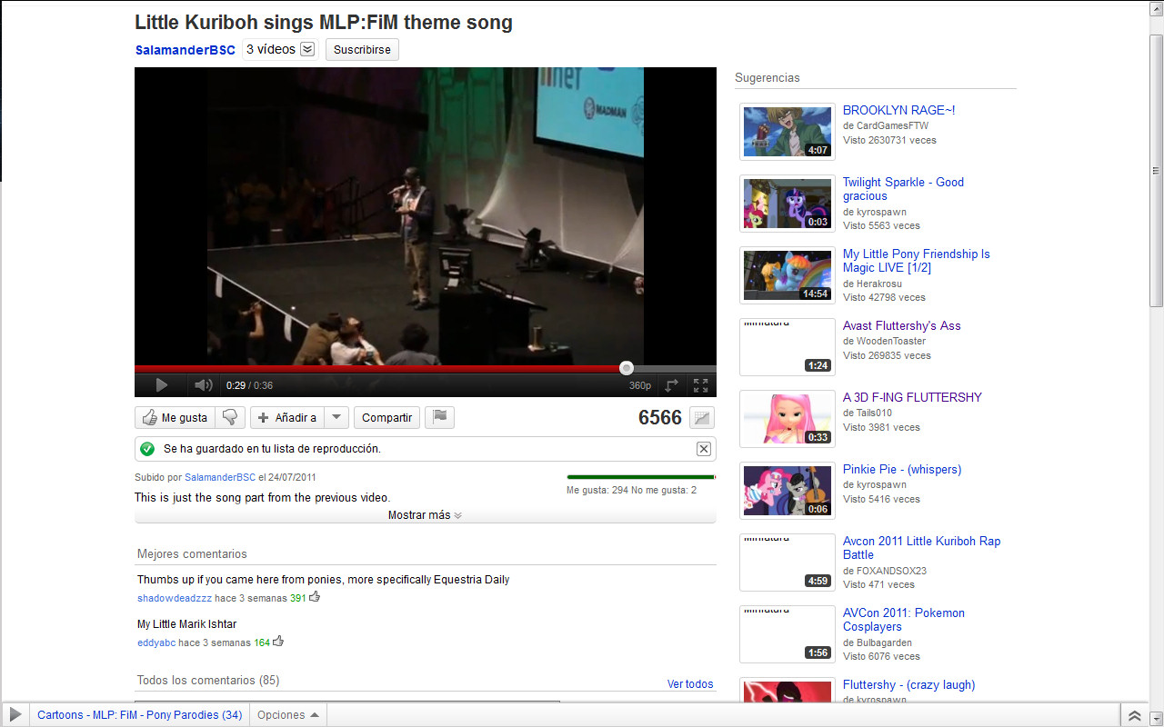Image resolution: width=1164 pixels, height=727 pixels.
Task: Open shadowdeadzzz commenter profile
Action: click(175, 598)
